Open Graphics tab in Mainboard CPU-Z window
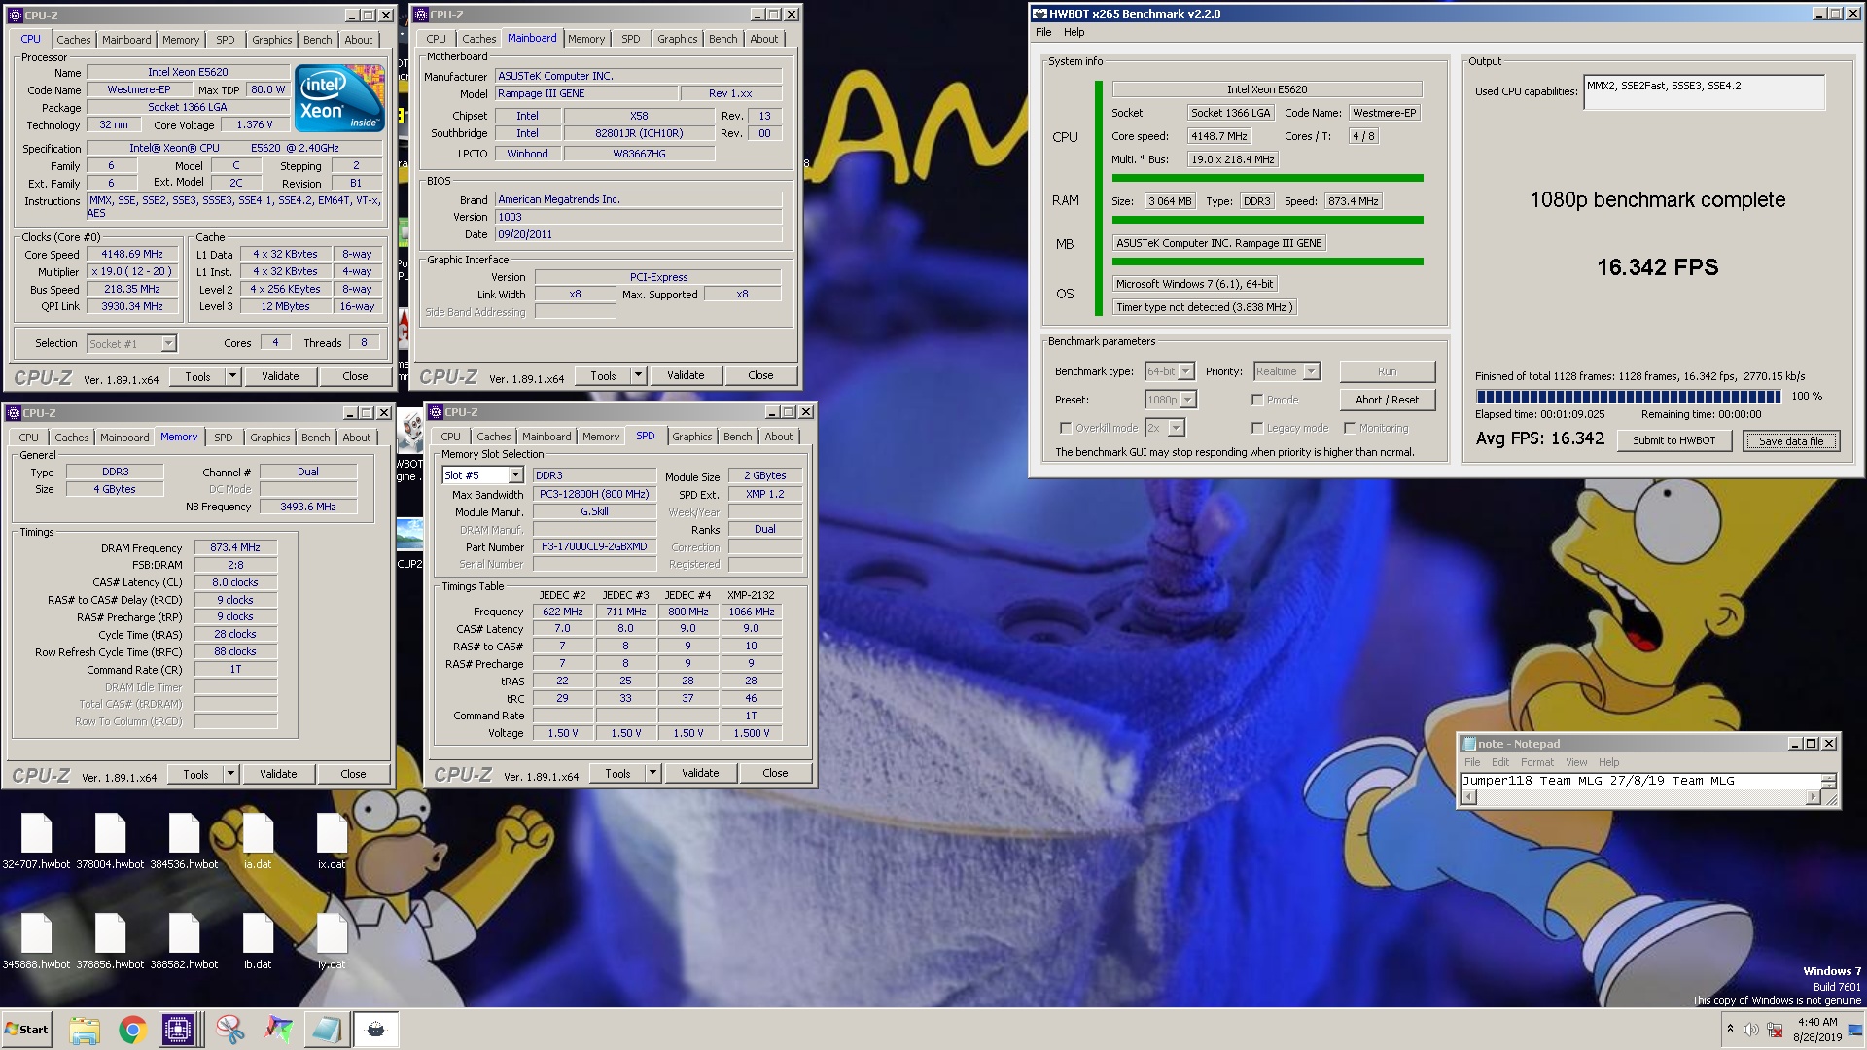 pos(677,39)
